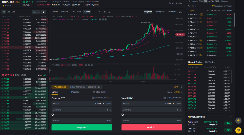Image resolution: width=244 pixels, height=135 pixels.
Task: Remove the MA indicator with X
Action: 106,19
